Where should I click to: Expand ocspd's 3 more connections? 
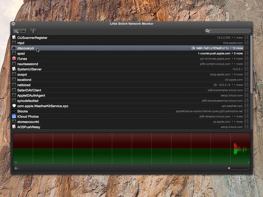[x=237, y=75]
